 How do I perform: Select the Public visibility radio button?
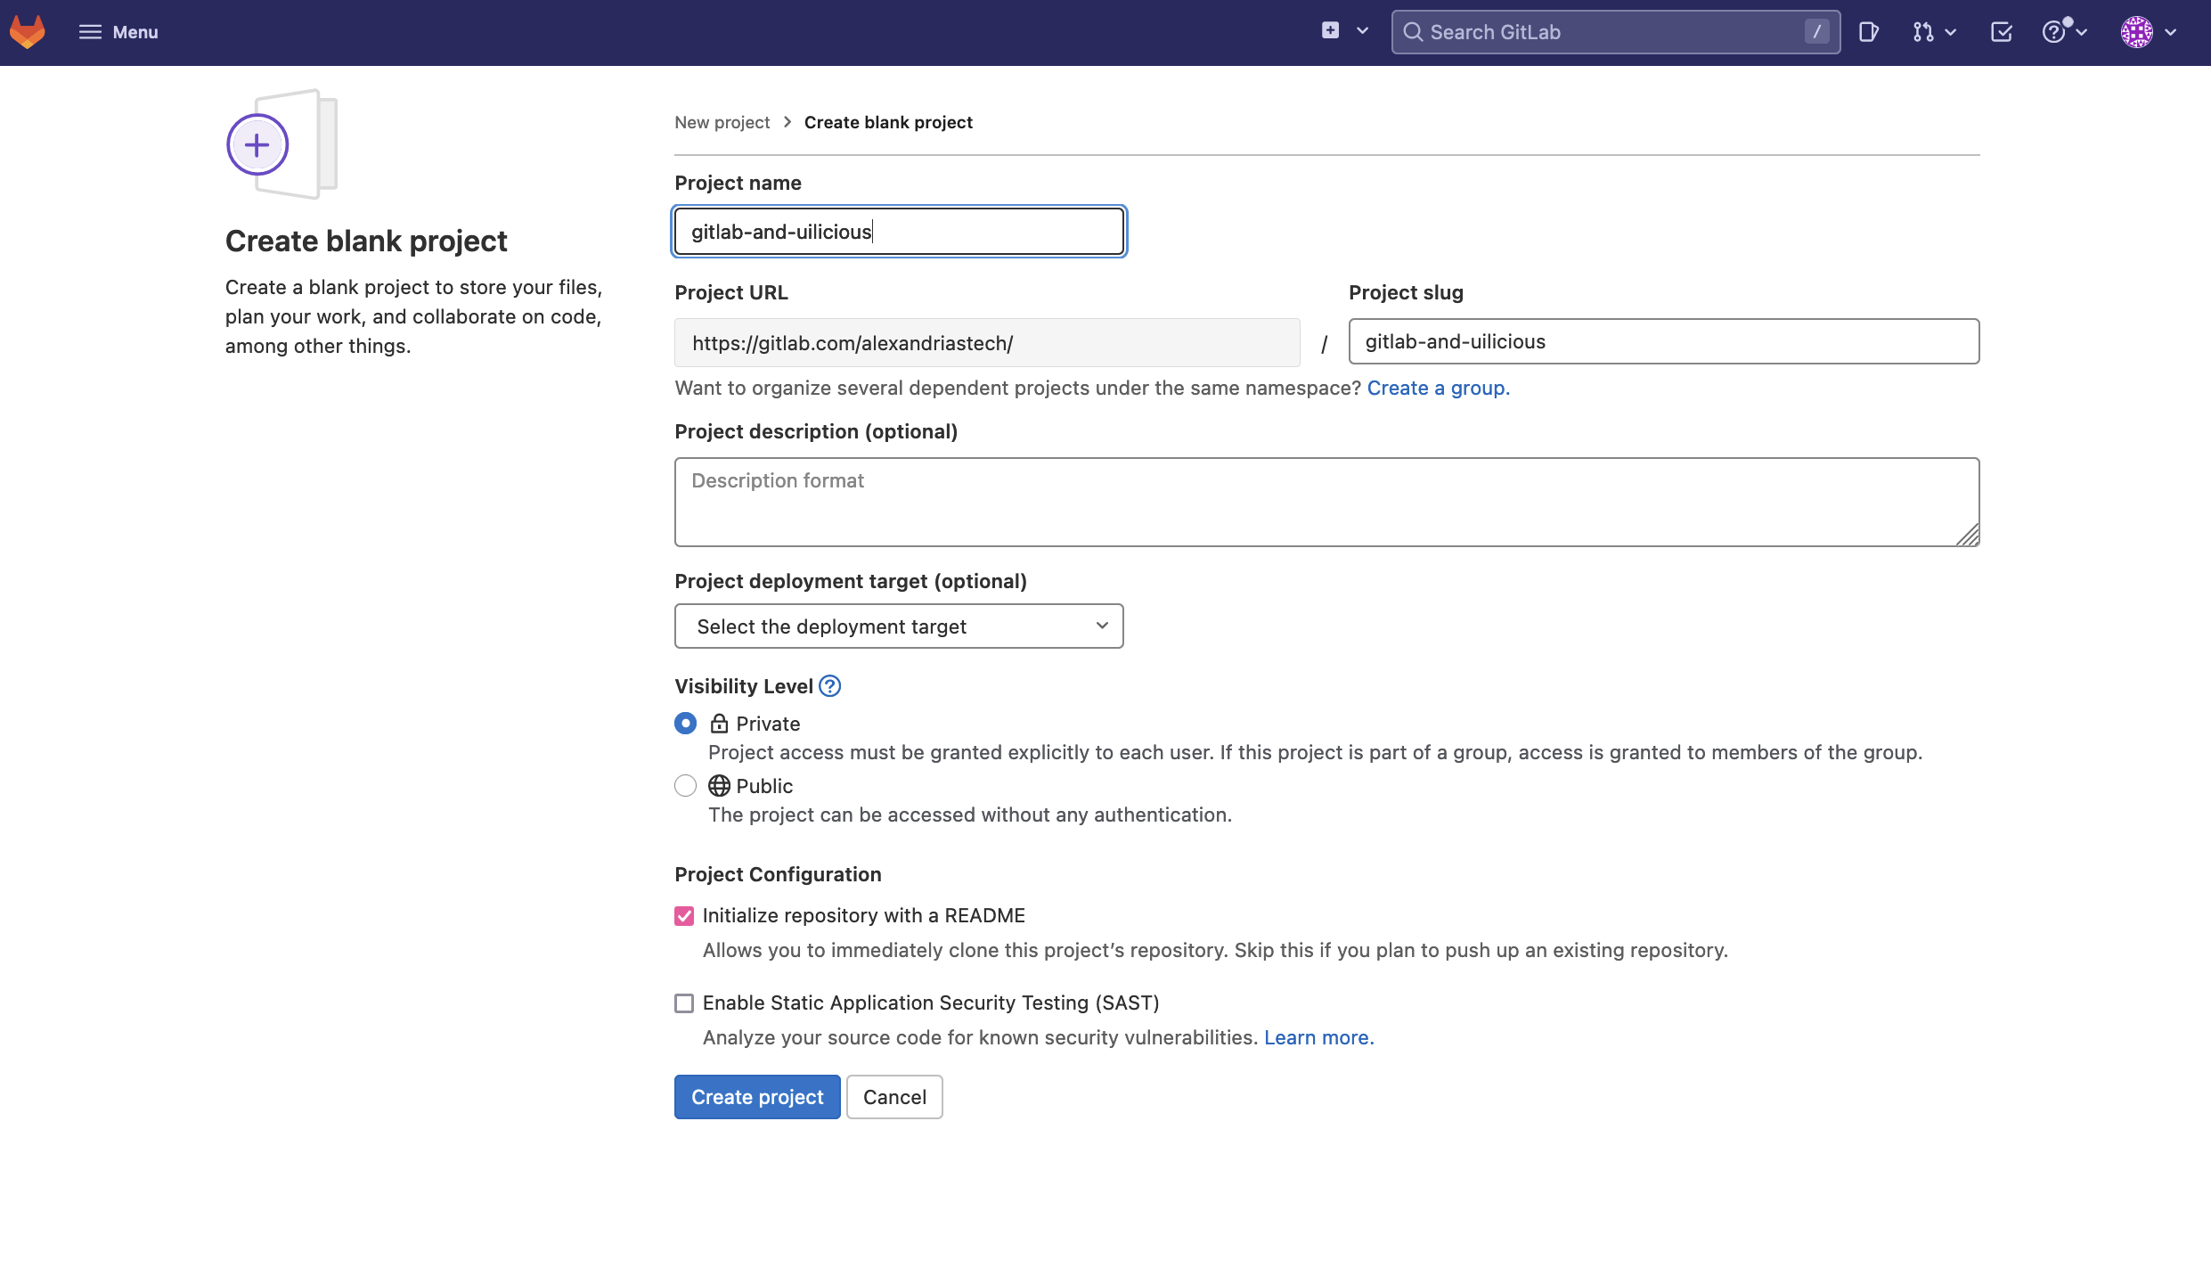click(x=684, y=785)
